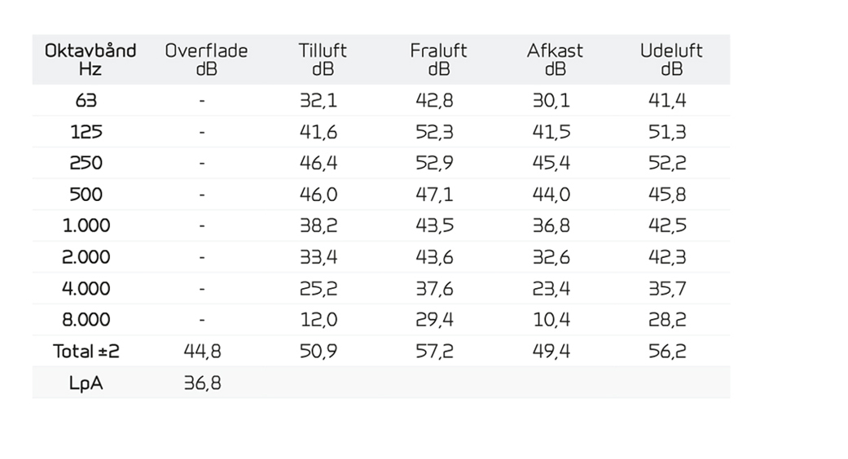Select Udeluft total value 56,2
848x459 pixels.
click(x=667, y=352)
